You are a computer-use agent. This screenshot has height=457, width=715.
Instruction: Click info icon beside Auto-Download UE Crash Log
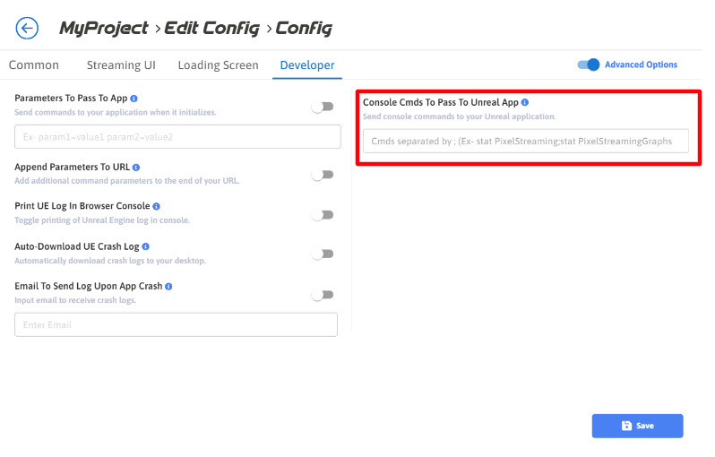click(x=145, y=246)
